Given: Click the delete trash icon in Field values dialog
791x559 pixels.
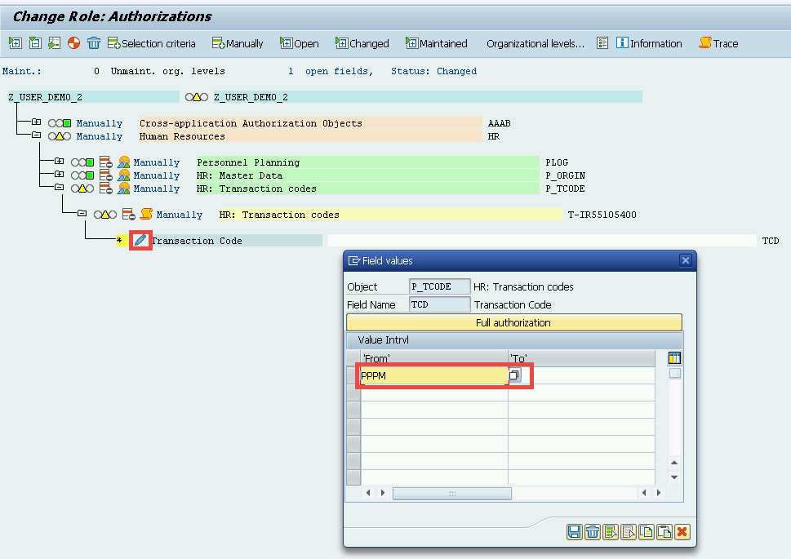Looking at the screenshot, I should 593,531.
